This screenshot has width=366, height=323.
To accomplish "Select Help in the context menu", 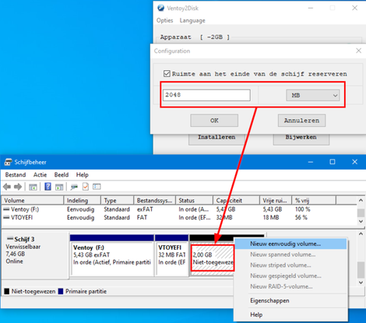I will pos(290,314).
